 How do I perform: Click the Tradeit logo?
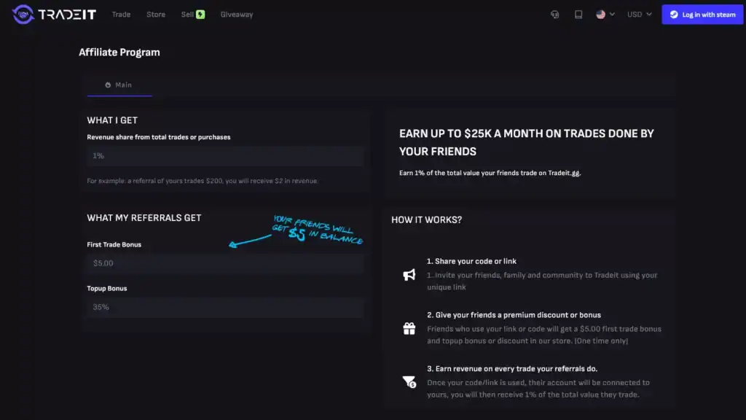[54, 15]
